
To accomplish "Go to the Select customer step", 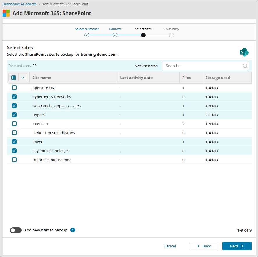I will (87, 29).
